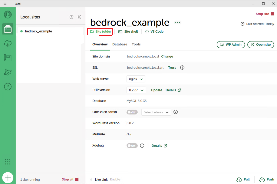Click the Pull button
Screen dimensions: 277x184
(243, 179)
